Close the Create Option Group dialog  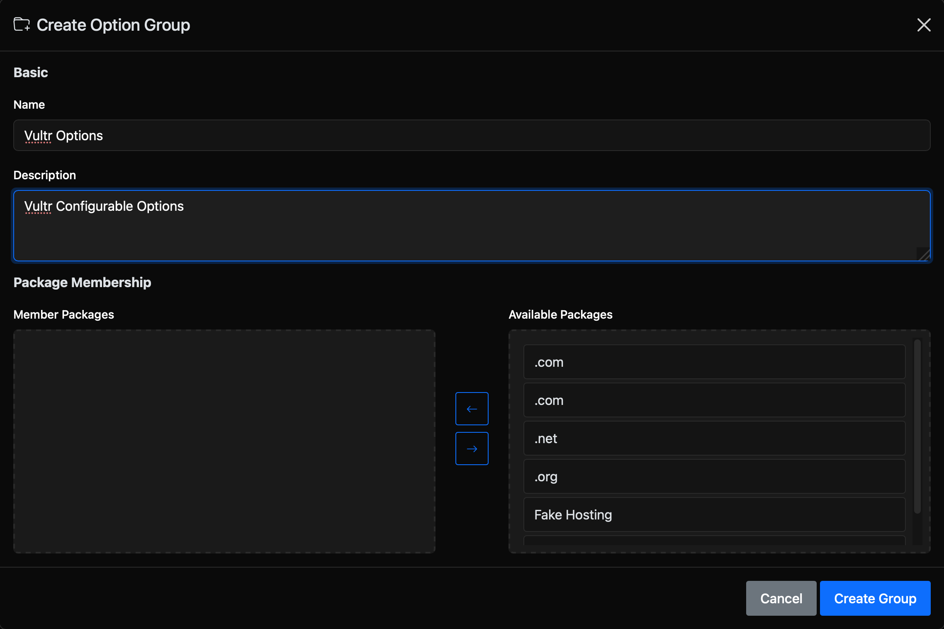[924, 25]
